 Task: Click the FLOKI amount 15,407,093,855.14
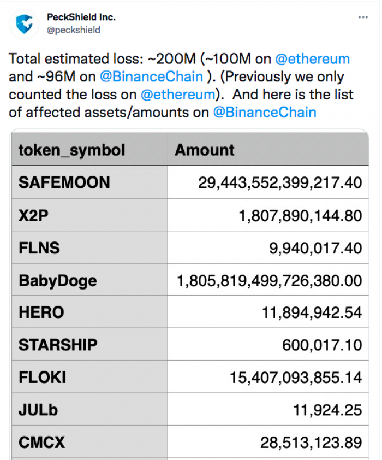coord(296,378)
